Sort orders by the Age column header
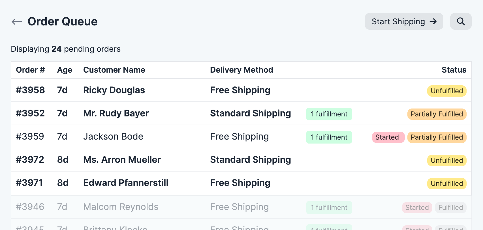 tap(65, 70)
